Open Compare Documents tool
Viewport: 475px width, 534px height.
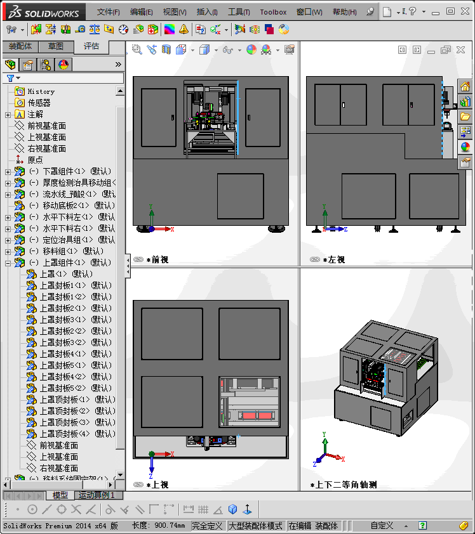pyautogui.click(x=201, y=30)
